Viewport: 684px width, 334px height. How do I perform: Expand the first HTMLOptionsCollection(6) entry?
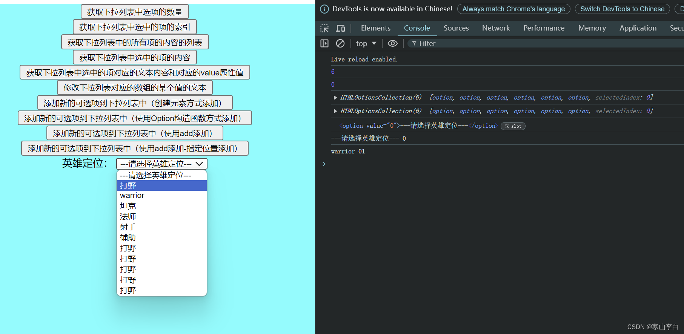point(335,98)
